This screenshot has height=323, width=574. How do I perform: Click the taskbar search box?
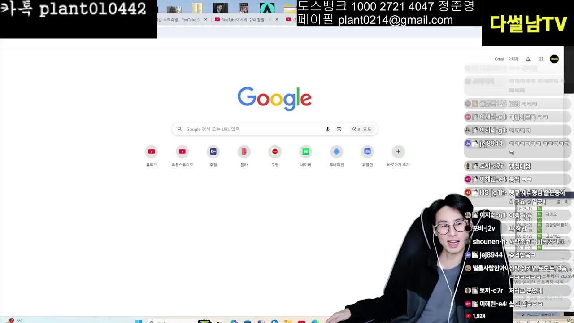[170, 321]
